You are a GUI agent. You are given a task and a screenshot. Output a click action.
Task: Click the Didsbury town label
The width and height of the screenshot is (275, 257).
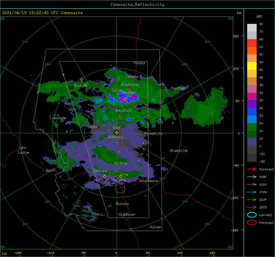click(x=115, y=137)
